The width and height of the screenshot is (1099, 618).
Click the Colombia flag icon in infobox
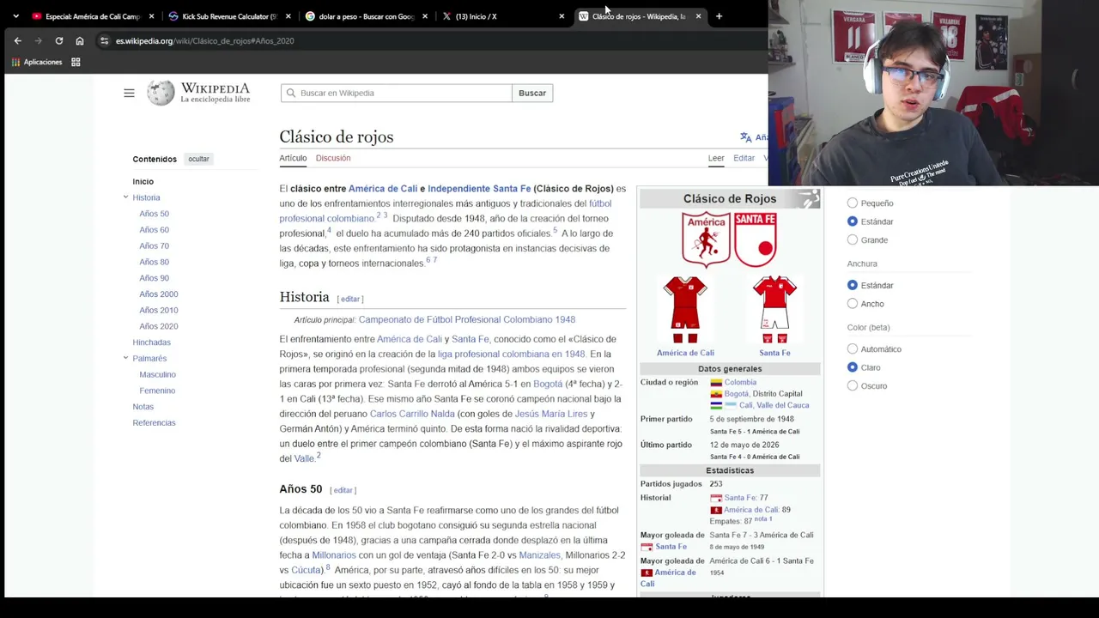(716, 383)
